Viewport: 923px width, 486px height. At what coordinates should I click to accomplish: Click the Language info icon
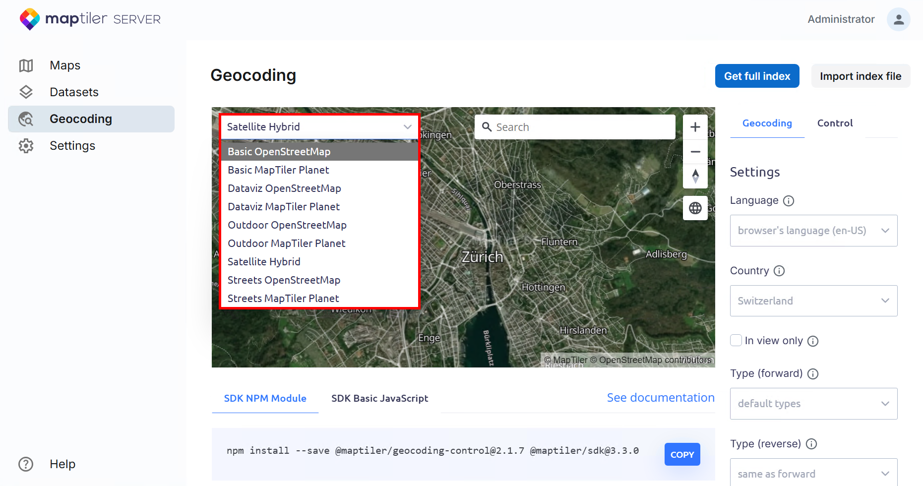[788, 201]
